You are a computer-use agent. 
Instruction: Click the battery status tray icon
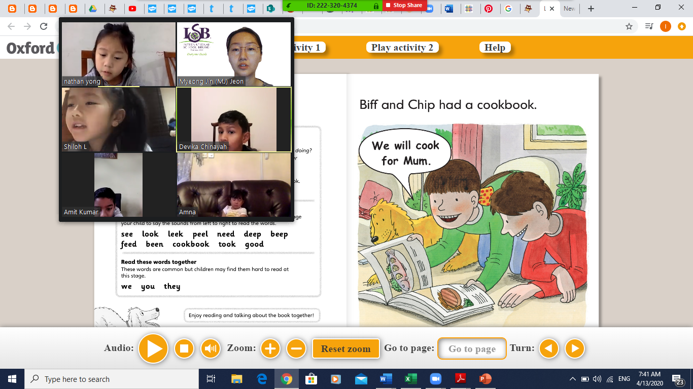point(585,379)
